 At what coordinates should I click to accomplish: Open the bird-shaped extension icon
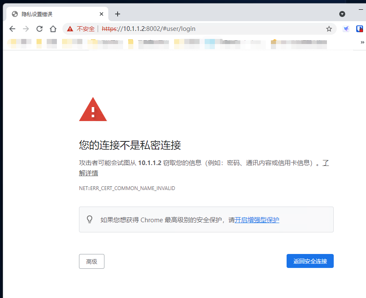point(346,29)
